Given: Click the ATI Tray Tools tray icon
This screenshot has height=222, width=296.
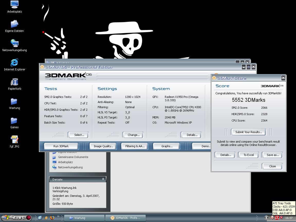Looking at the screenshot, I should click(272, 218).
